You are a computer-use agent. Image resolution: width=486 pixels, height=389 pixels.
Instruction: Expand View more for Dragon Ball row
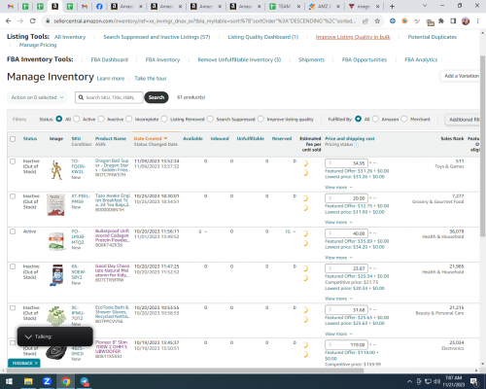coord(338,188)
